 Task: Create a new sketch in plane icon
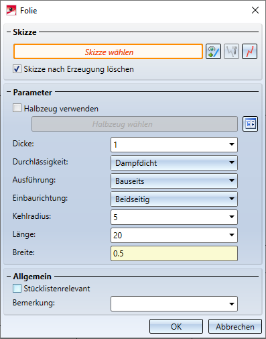pyautogui.click(x=213, y=52)
